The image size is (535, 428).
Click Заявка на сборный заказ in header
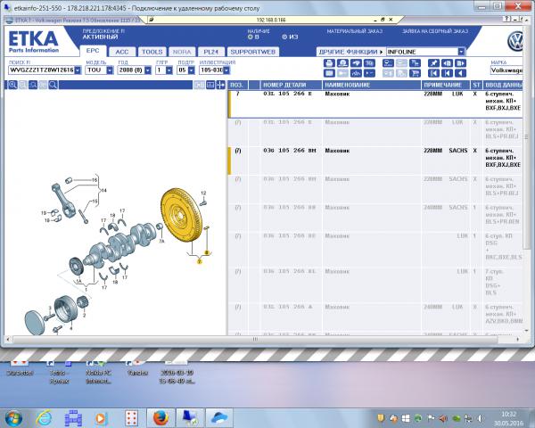(435, 31)
